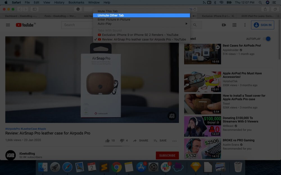
Task: Click the Bluetooth status icon
Action: coord(215,3)
